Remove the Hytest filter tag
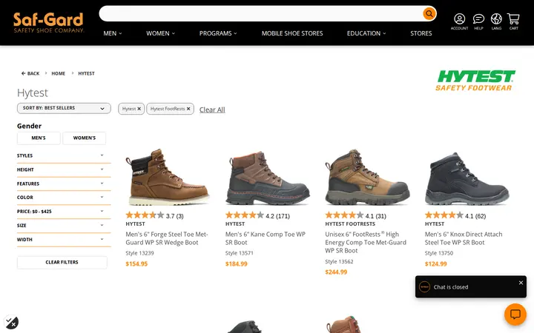The width and height of the screenshot is (534, 333). [x=139, y=109]
